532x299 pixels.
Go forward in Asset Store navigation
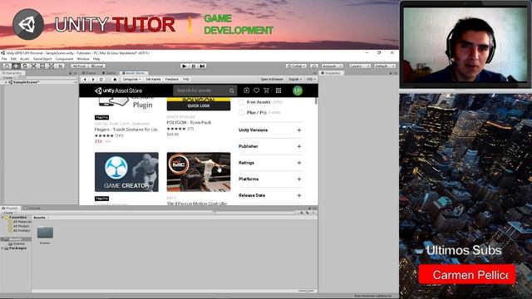click(x=93, y=80)
